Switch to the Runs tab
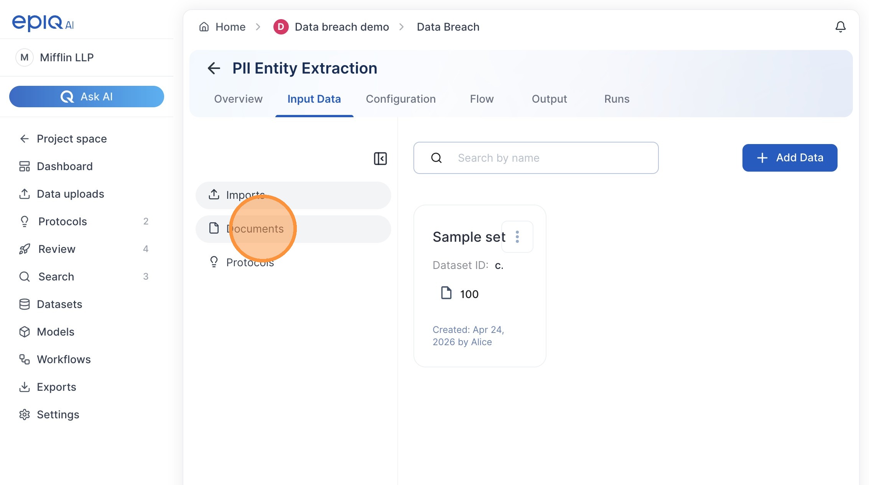Image resolution: width=869 pixels, height=485 pixels. [x=617, y=99]
